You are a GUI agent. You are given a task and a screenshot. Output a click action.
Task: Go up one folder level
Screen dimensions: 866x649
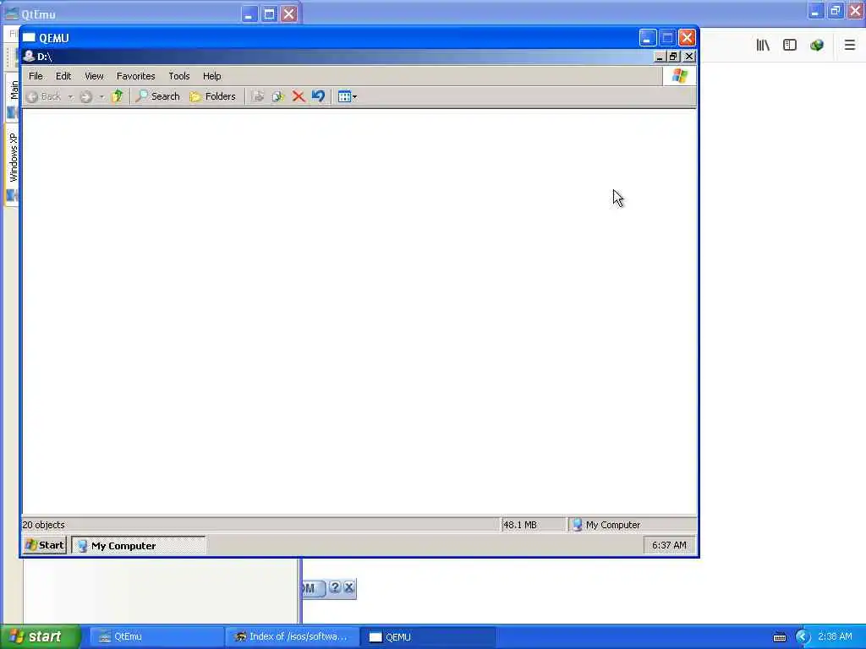[117, 96]
